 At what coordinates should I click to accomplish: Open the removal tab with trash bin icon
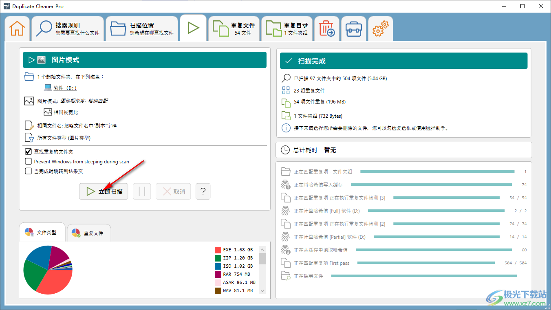[x=327, y=29]
